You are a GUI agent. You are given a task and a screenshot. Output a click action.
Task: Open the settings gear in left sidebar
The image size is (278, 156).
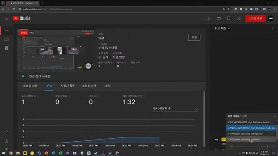click(7, 141)
